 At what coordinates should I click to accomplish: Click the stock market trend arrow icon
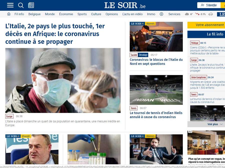[x=197, y=14]
